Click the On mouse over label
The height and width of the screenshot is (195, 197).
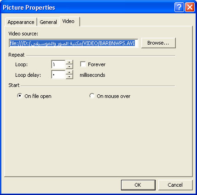(114, 96)
